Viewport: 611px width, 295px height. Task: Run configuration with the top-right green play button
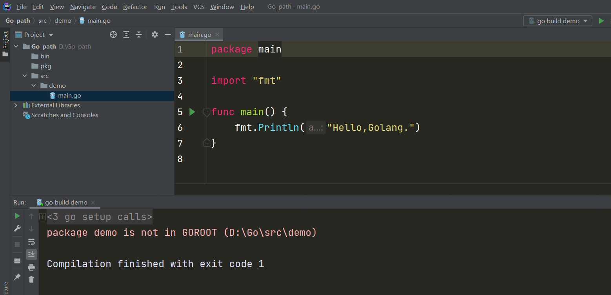[x=601, y=21]
